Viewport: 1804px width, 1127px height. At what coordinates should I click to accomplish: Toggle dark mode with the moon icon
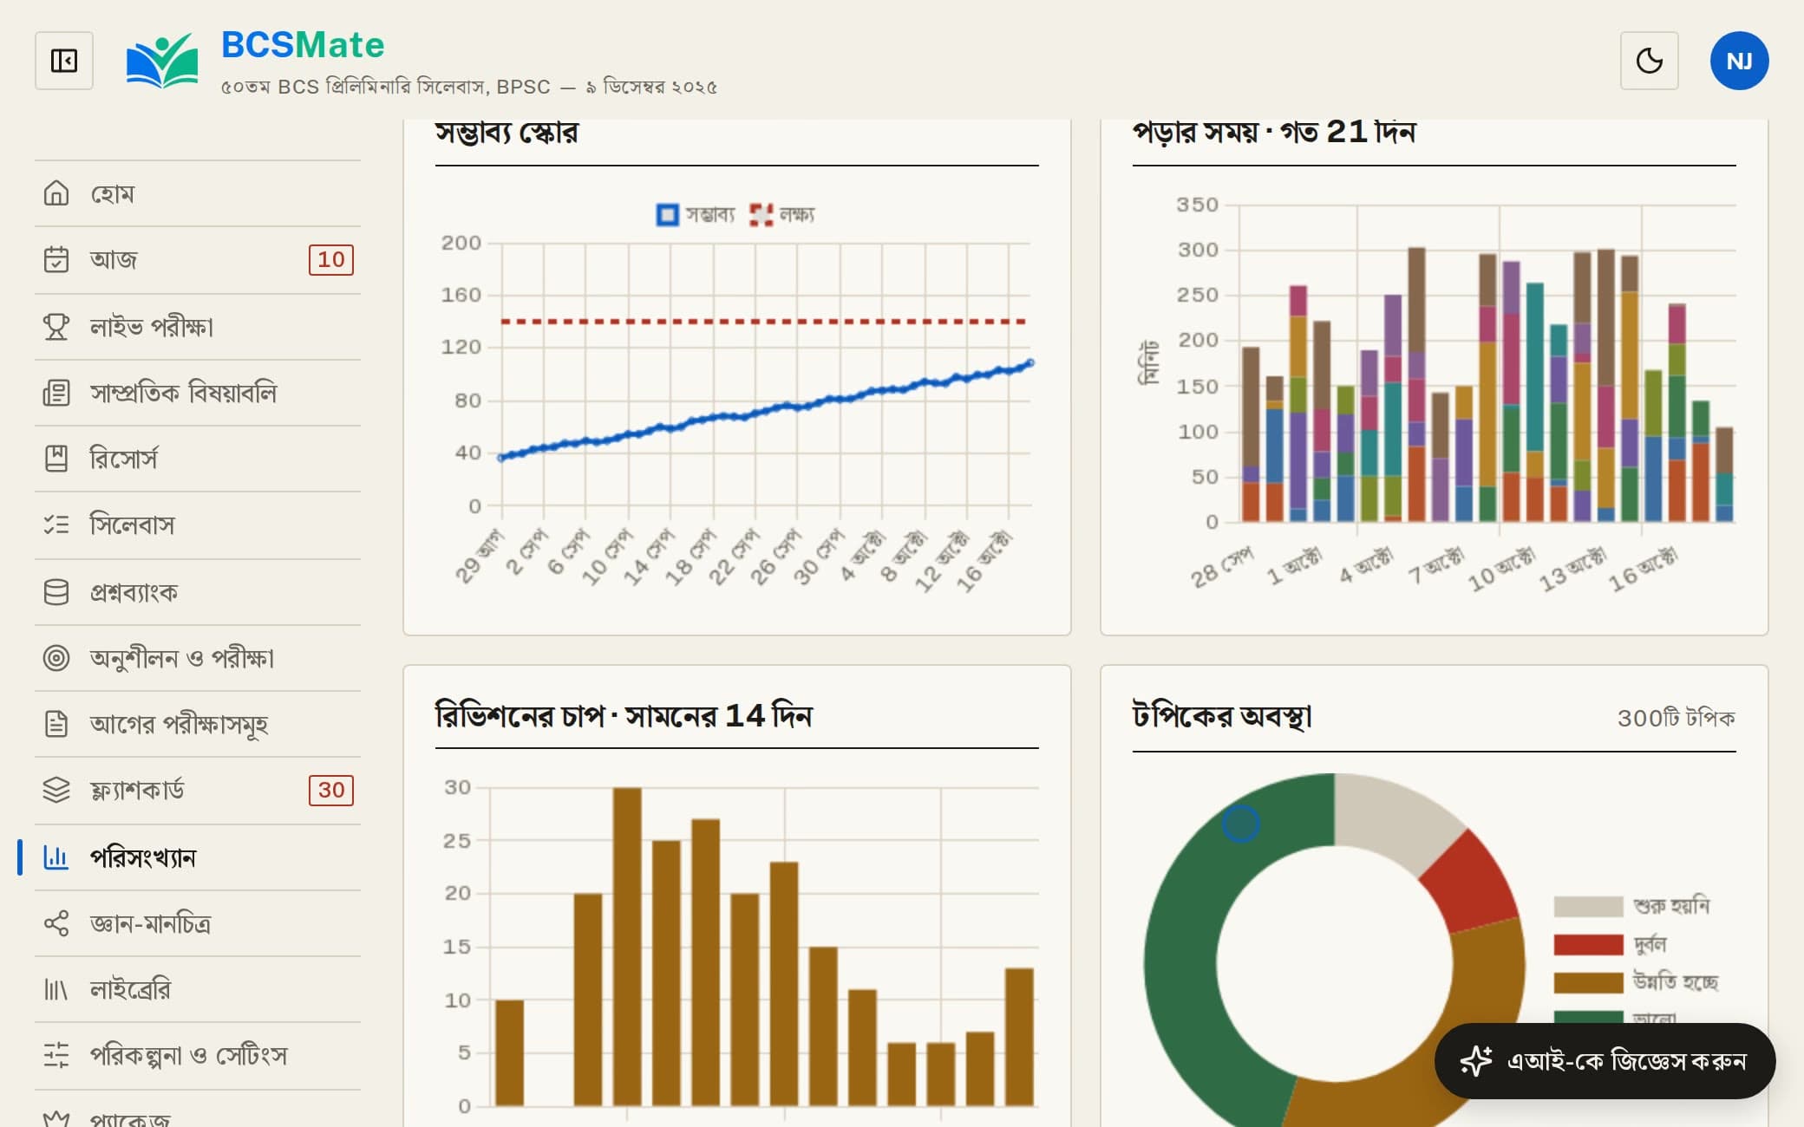point(1649,61)
